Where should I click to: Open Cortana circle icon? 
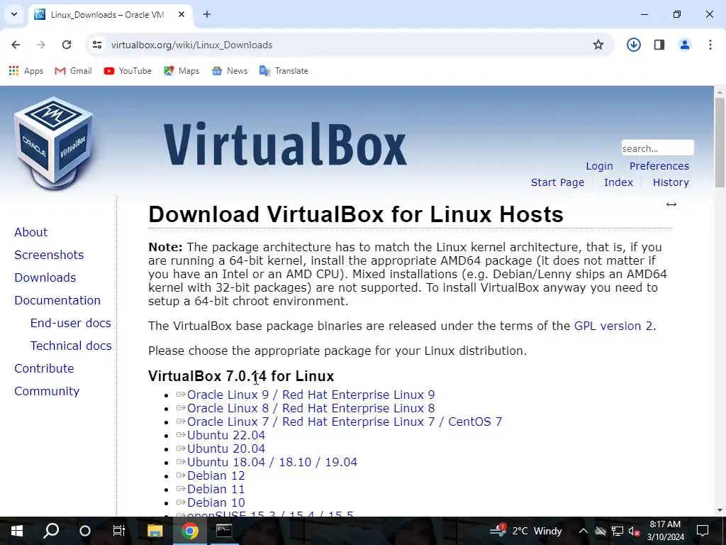85,531
